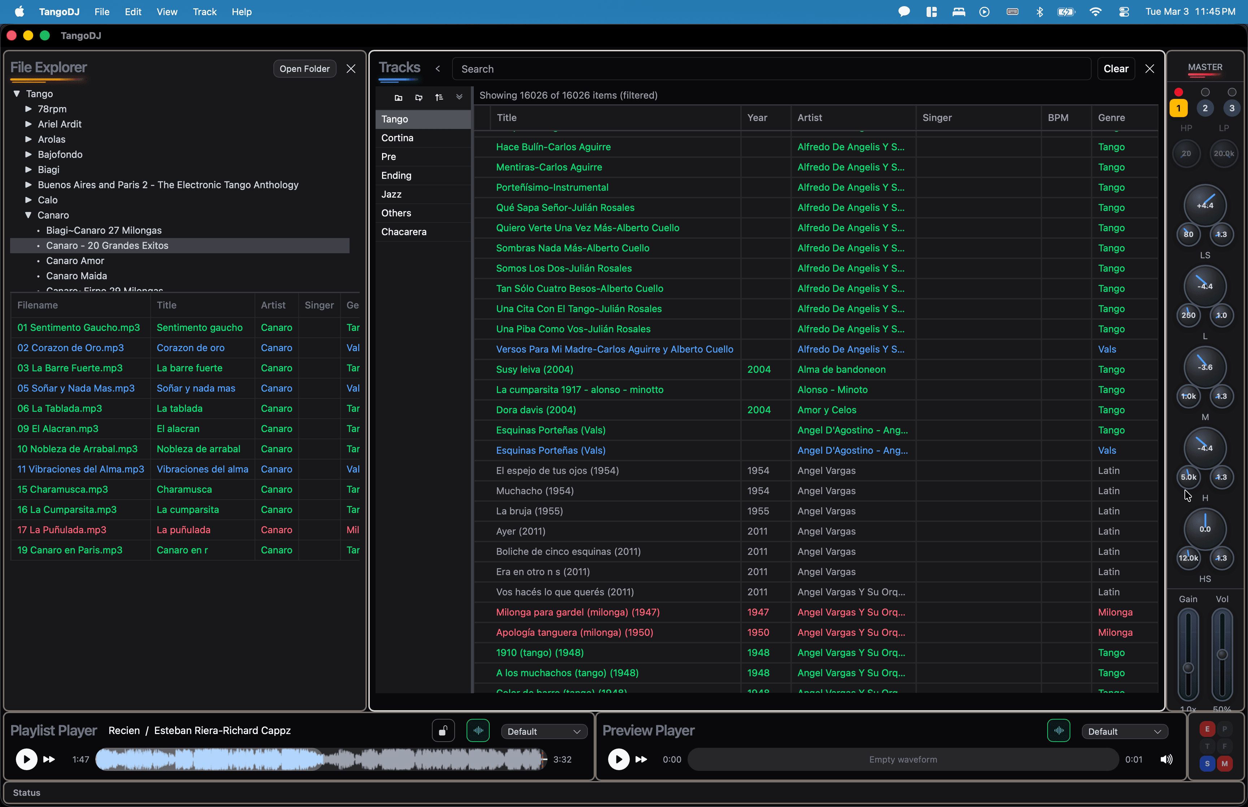Click the new folder icon above Tango list
The width and height of the screenshot is (1248, 807).
tap(398, 98)
